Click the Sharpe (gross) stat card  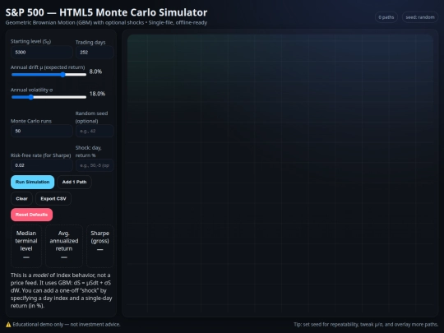pyautogui.click(x=100, y=246)
